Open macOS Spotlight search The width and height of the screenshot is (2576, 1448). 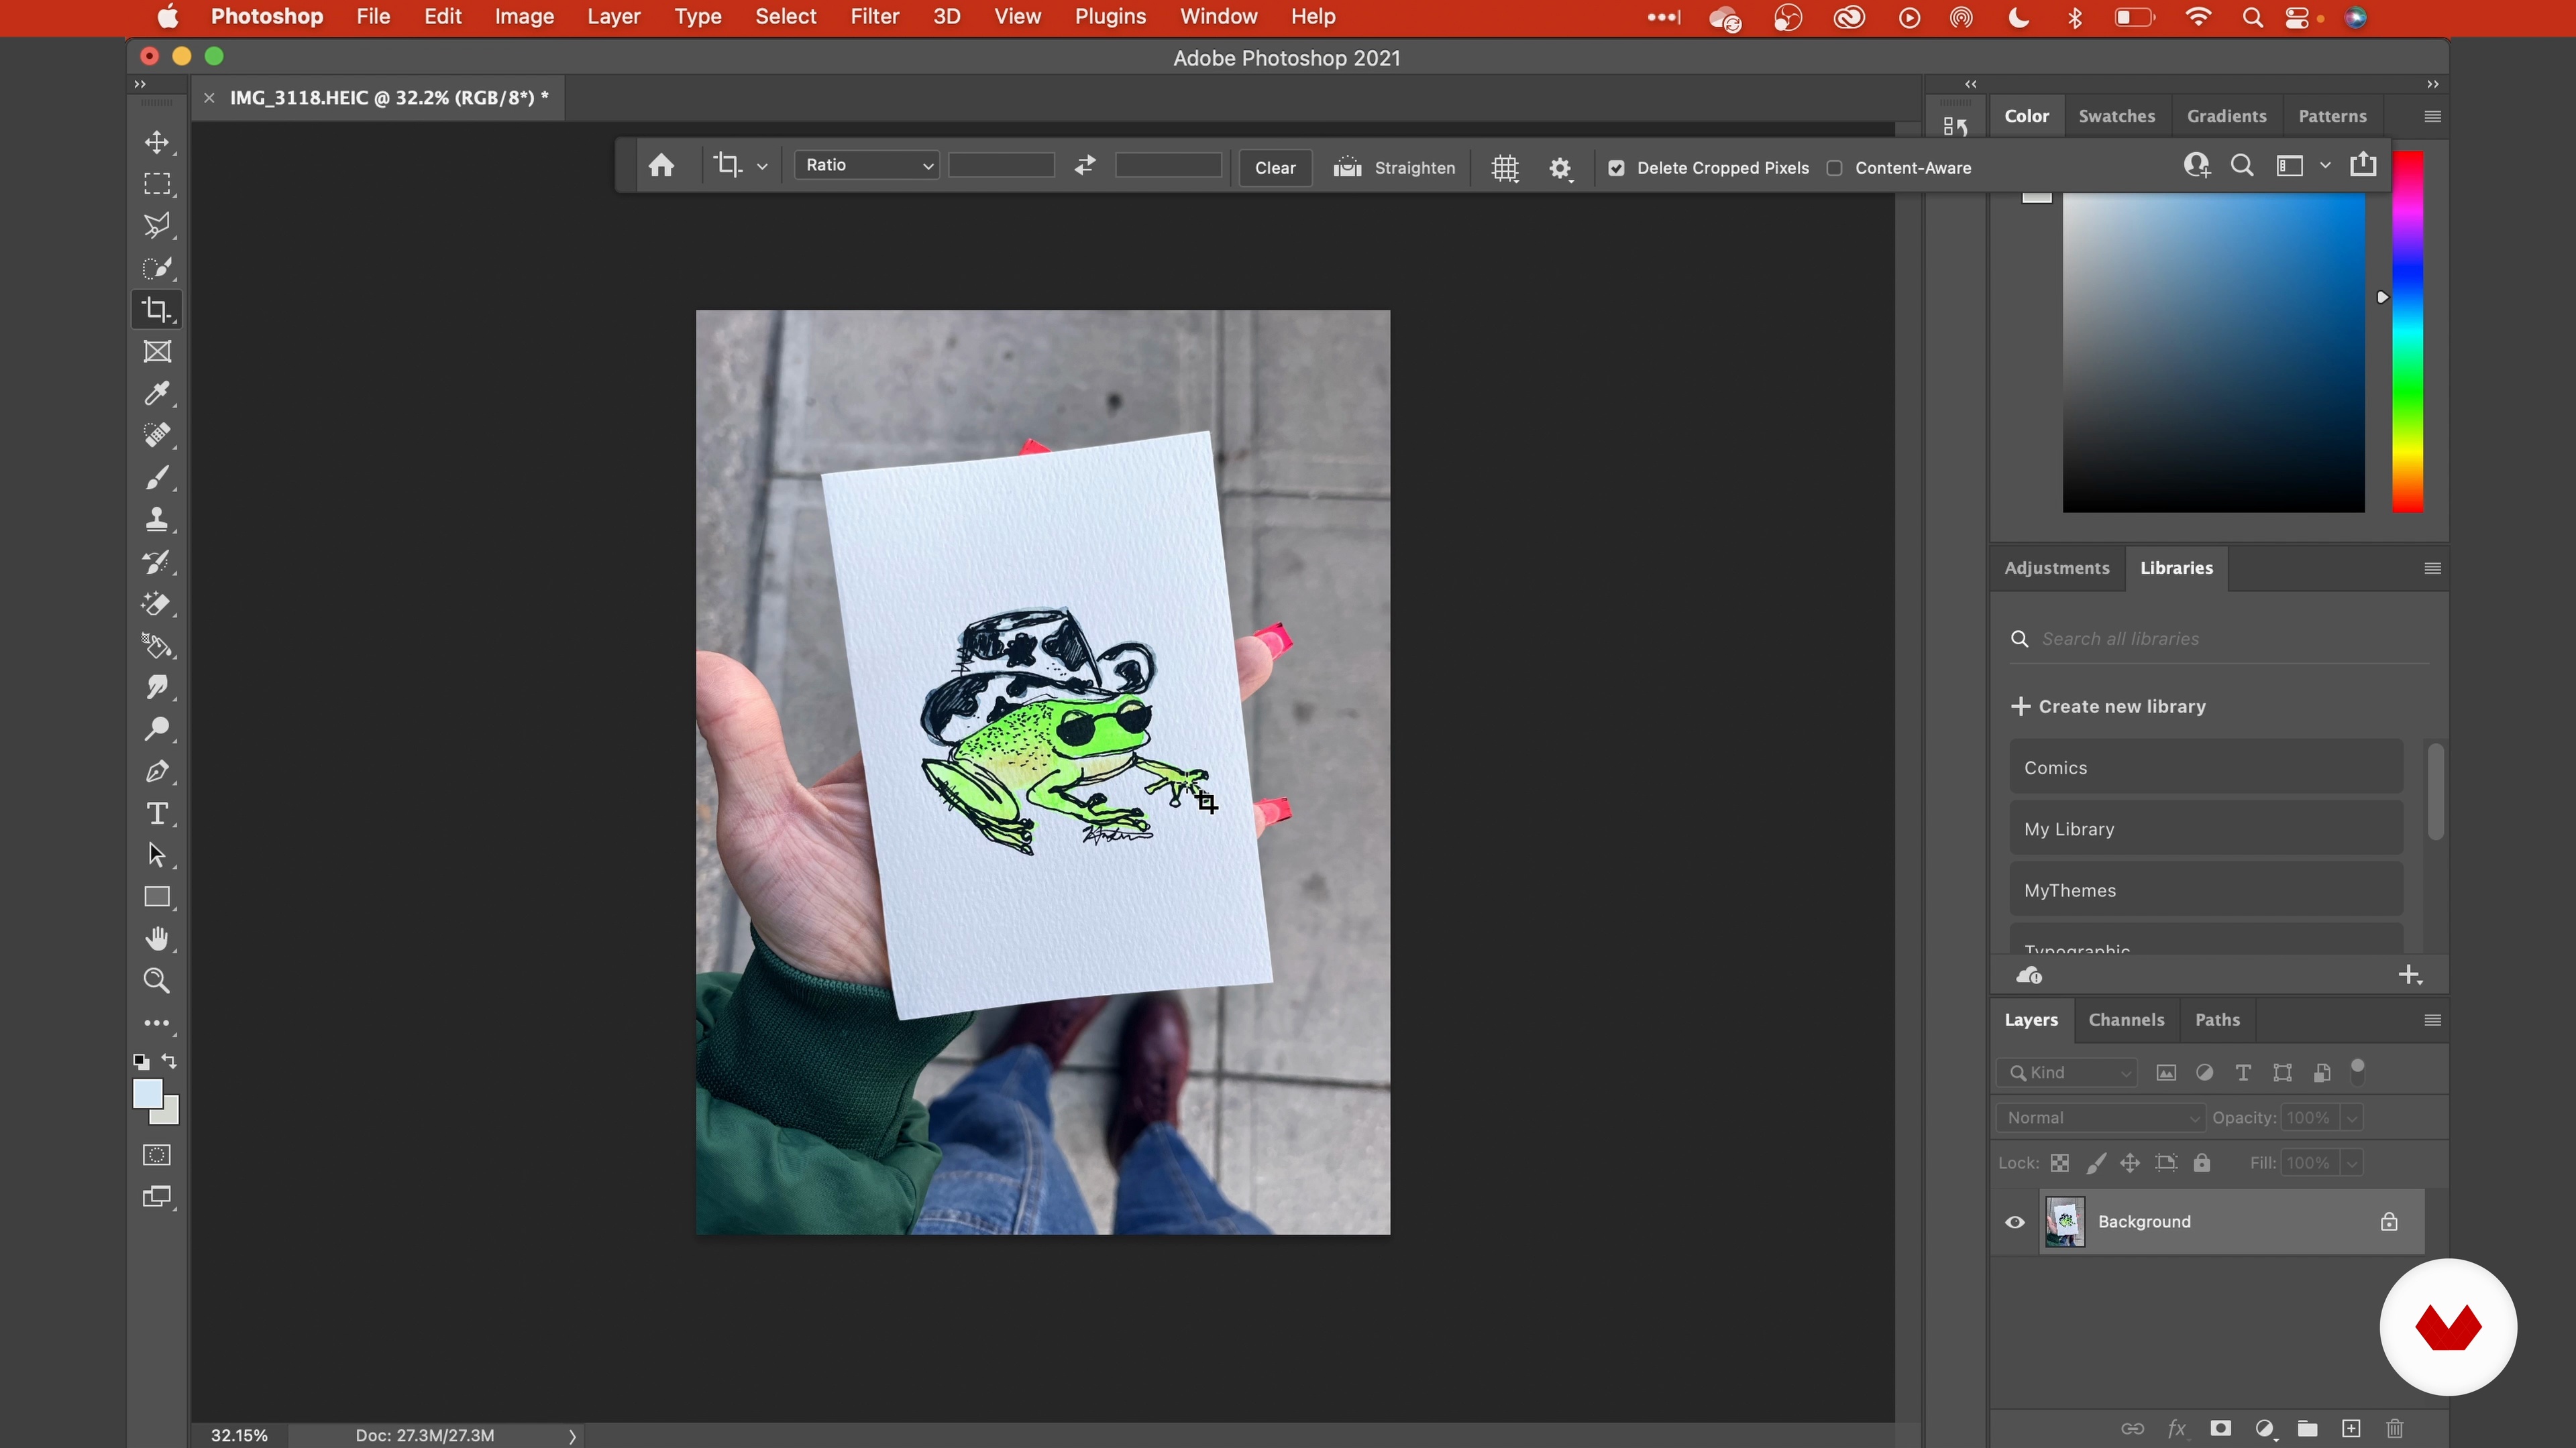point(2252,17)
